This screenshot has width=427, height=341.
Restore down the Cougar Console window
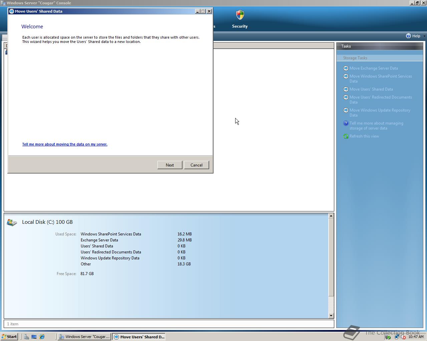click(x=417, y=3)
